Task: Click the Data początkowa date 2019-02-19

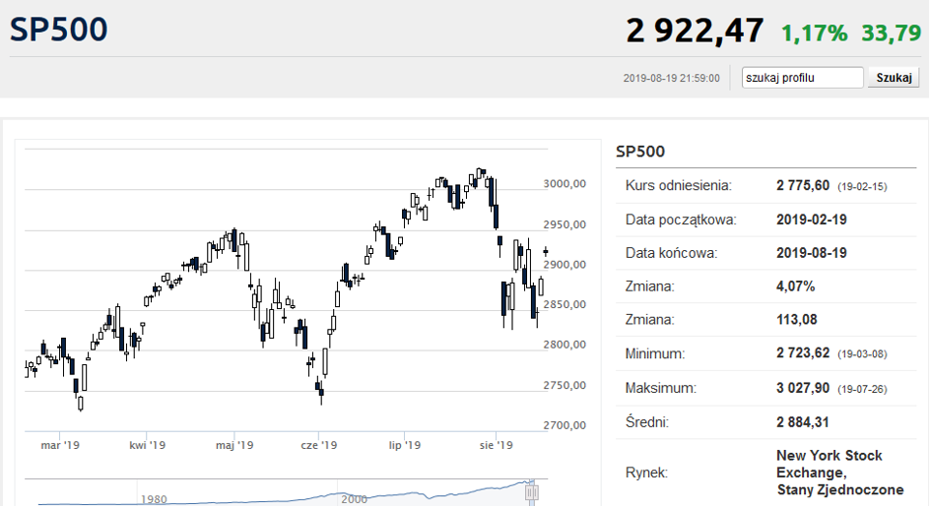Action: click(x=811, y=220)
